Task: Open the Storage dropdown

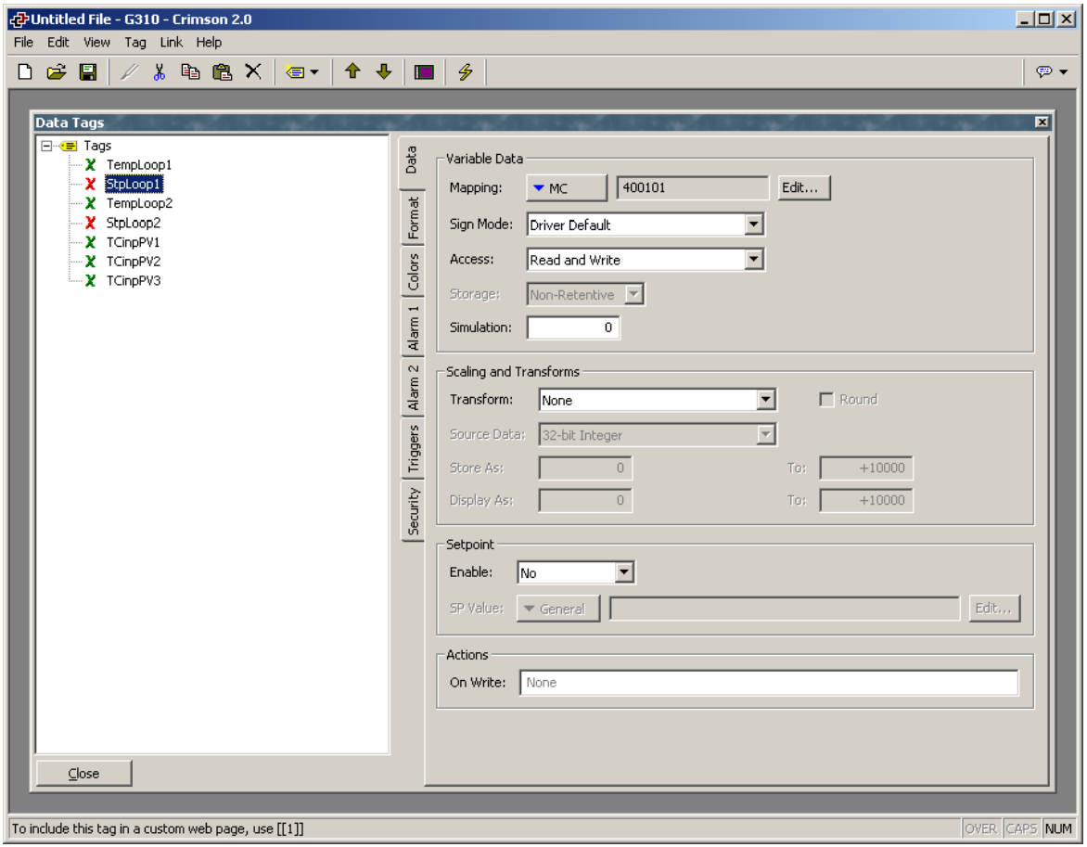Action: [633, 294]
